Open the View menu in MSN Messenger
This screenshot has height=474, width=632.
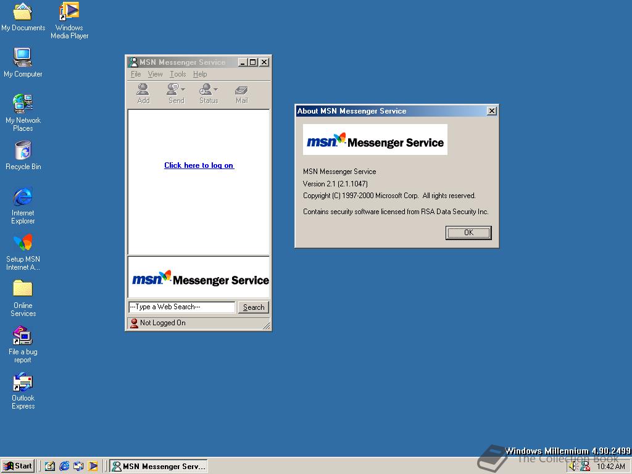[x=155, y=74]
